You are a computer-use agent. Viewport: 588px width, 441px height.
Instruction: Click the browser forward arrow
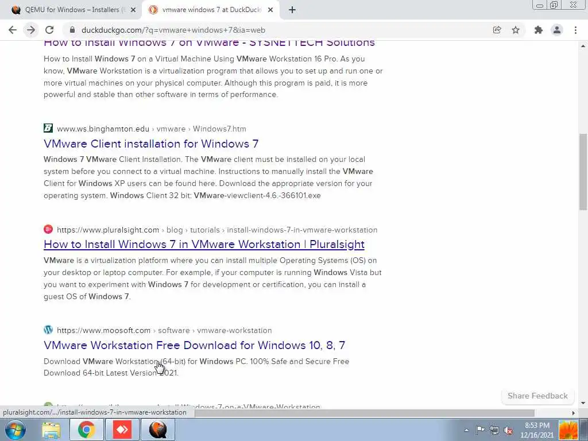(31, 30)
